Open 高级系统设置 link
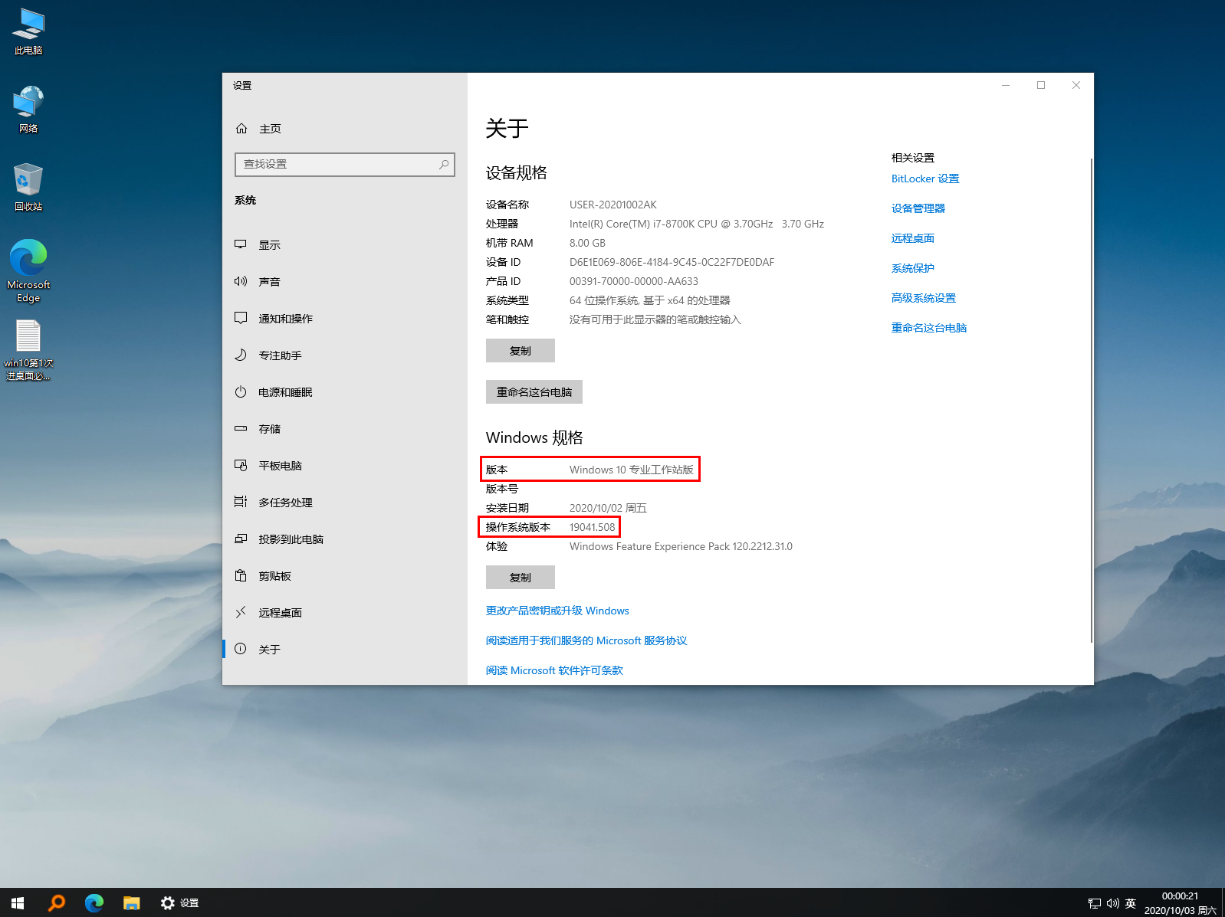 click(x=924, y=298)
